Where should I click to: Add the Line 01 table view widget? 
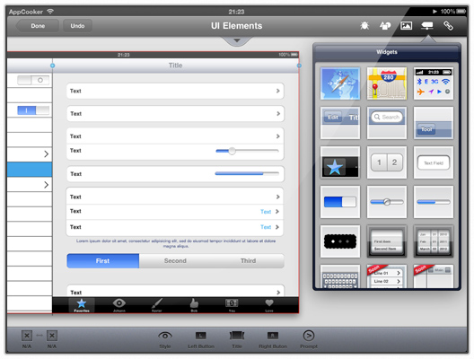click(x=387, y=276)
